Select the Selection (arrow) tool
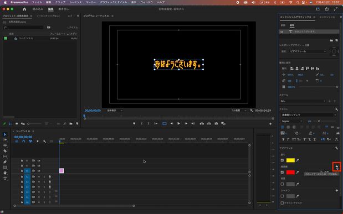 [5, 134]
